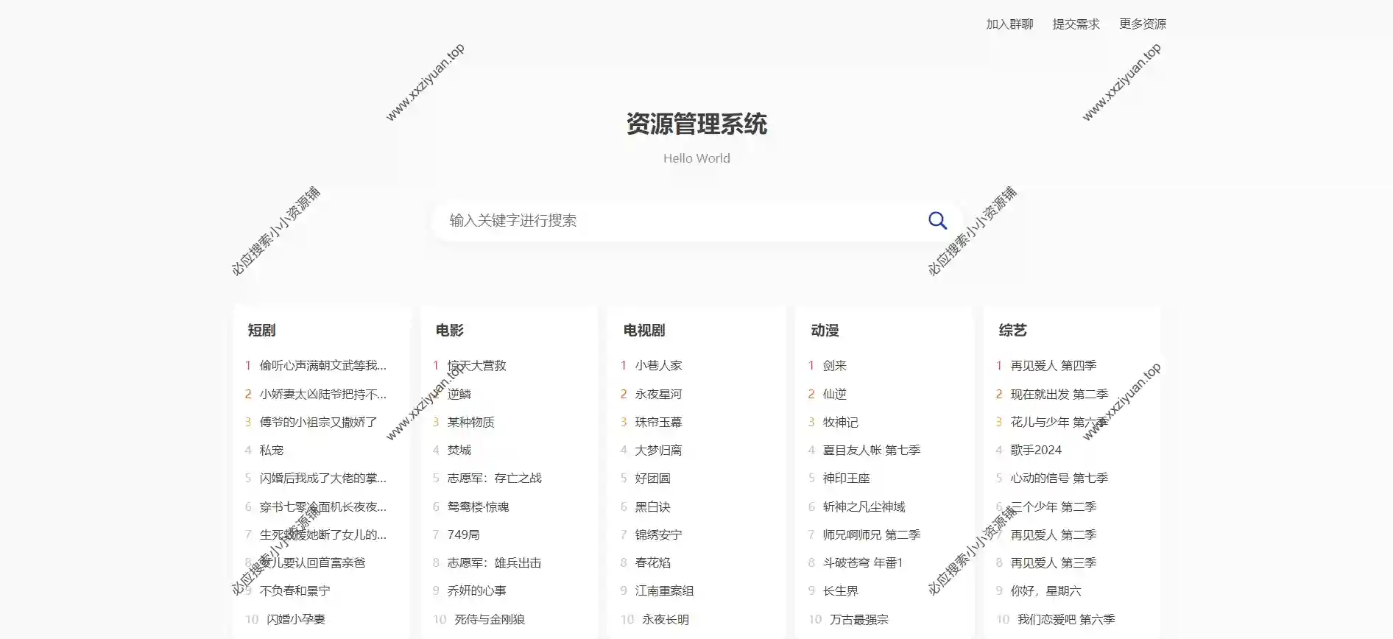Click 歌手2024 in the variety list
This screenshot has width=1393, height=639.
click(1035, 451)
